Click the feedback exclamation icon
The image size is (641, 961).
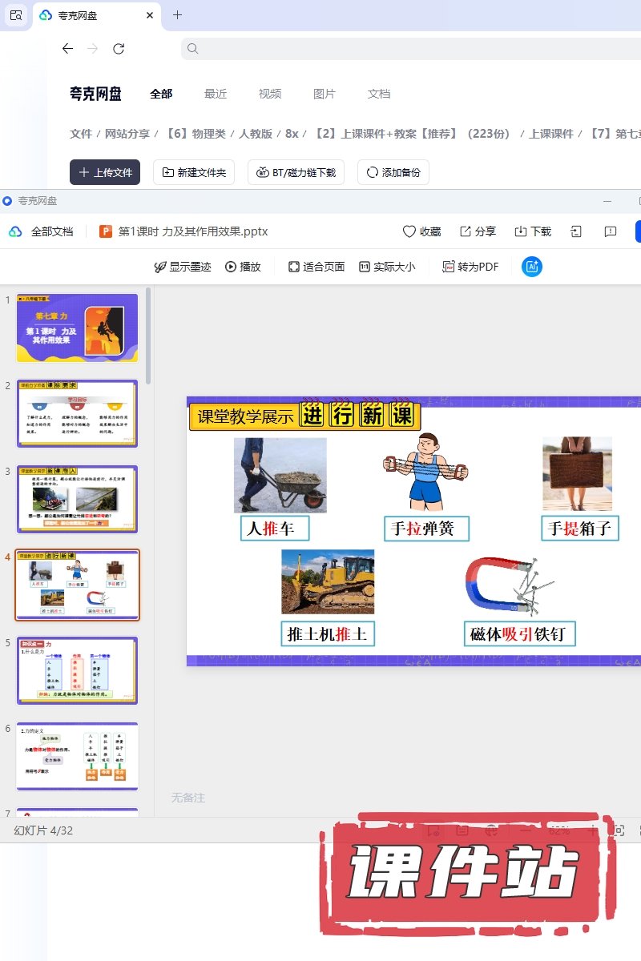click(611, 231)
